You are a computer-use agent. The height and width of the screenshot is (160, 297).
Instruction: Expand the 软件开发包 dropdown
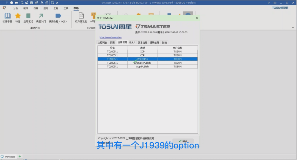(81, 24)
